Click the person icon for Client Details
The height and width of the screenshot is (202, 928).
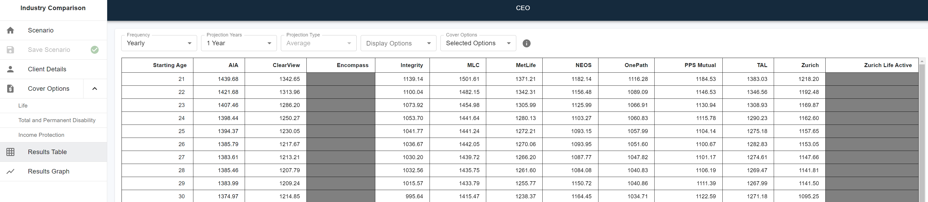click(x=10, y=69)
